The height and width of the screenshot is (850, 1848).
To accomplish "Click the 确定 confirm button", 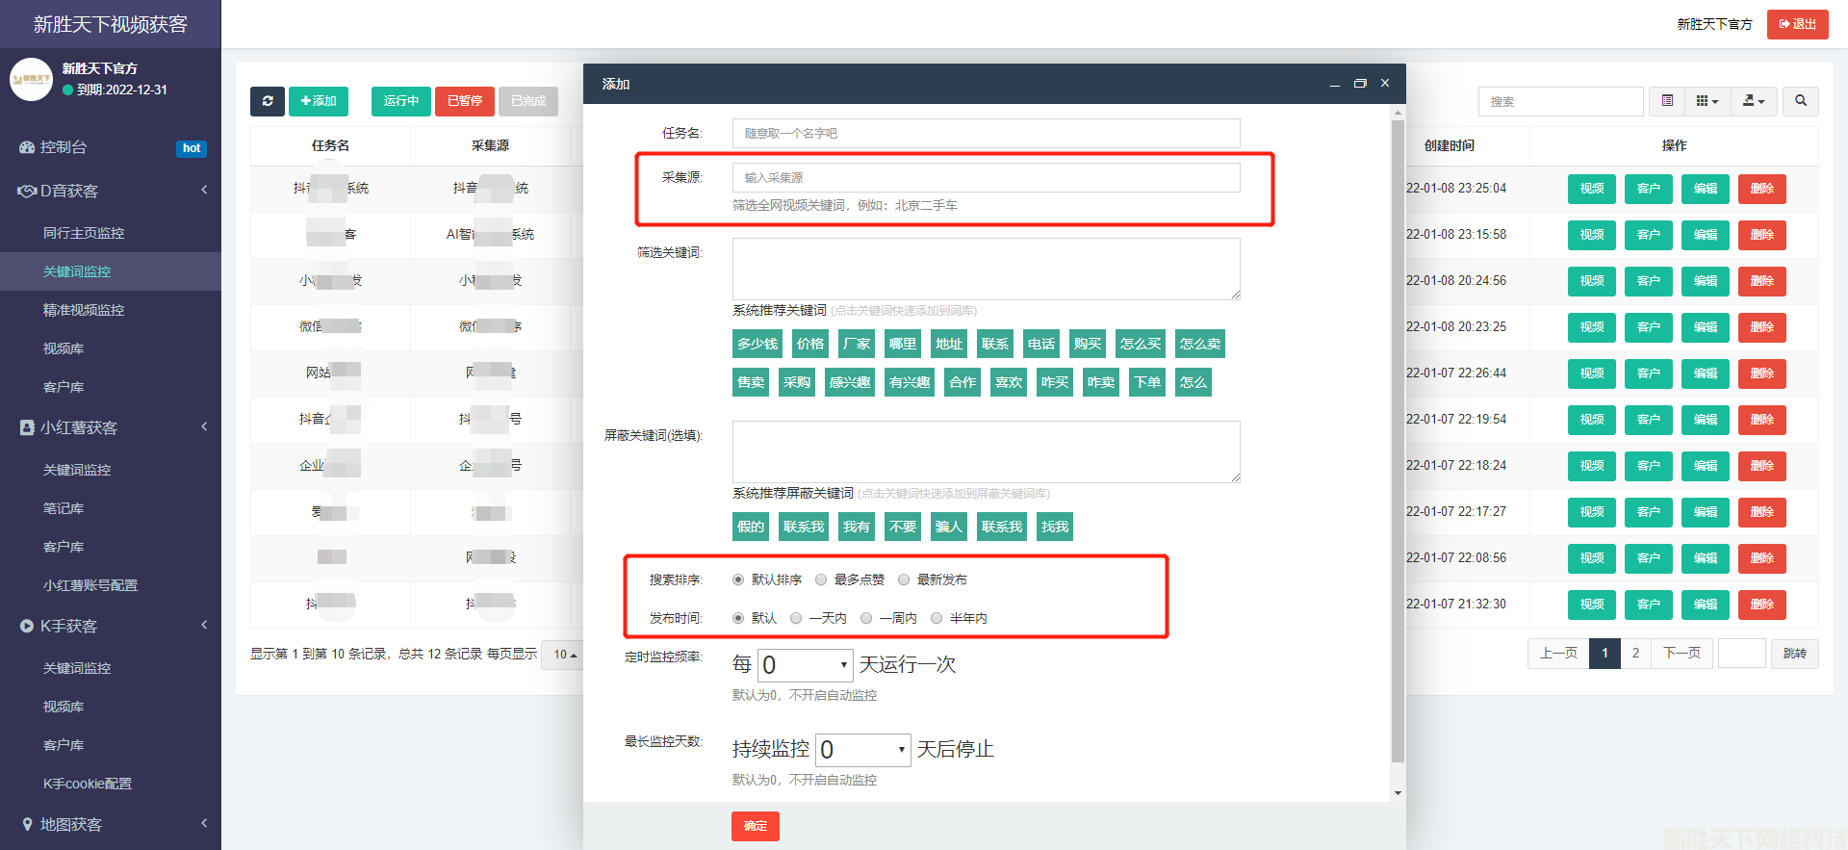I will pyautogui.click(x=755, y=826).
